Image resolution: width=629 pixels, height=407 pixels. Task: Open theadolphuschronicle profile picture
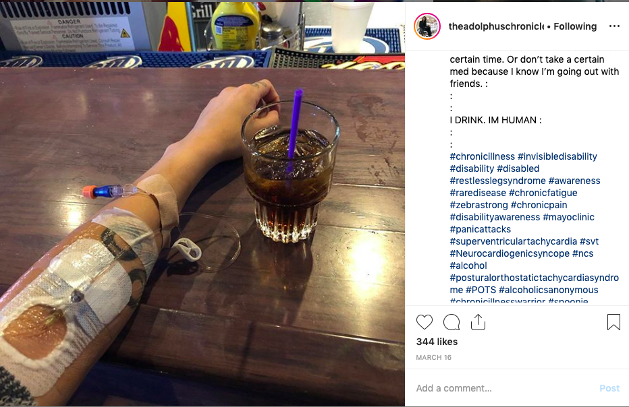(427, 26)
